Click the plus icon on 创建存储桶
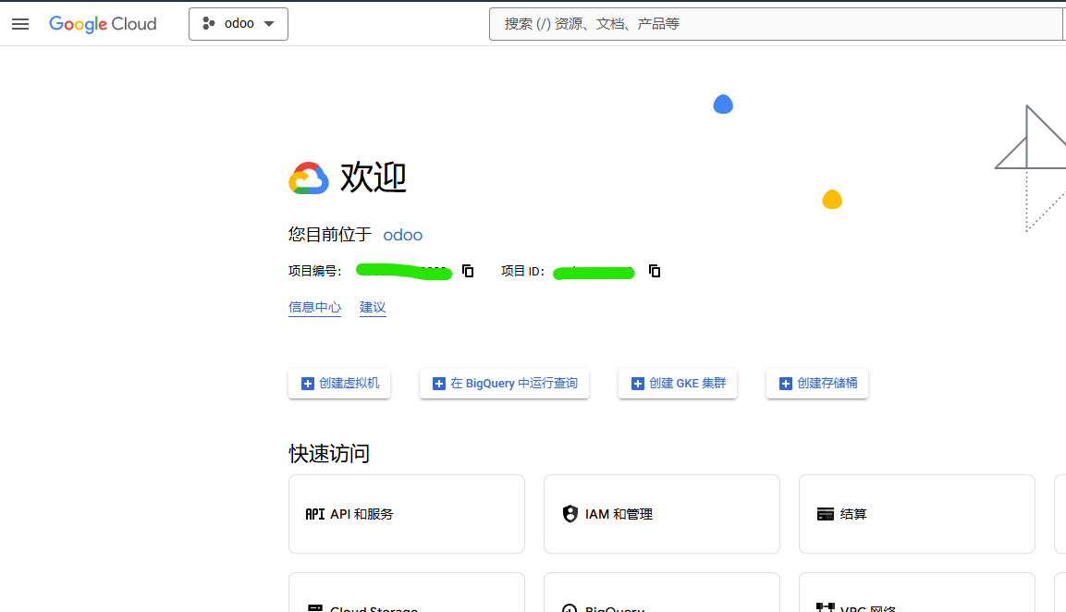Viewport: 1066px width, 612px height. [785, 384]
